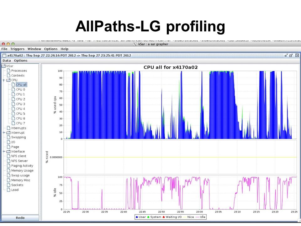Click the Interrupts page icon
The height and width of the screenshot is (226, 301).
tap(8, 128)
